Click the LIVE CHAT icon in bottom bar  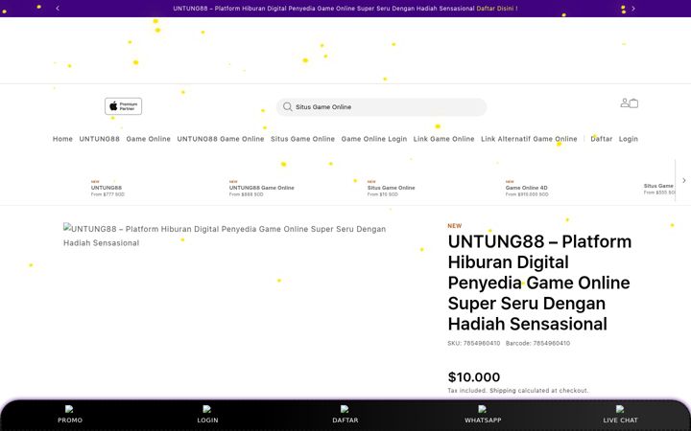click(x=620, y=410)
